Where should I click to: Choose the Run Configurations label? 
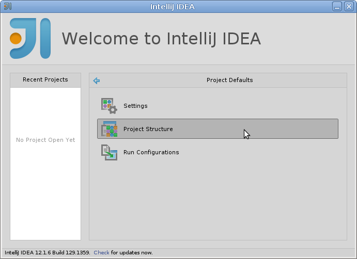click(151, 152)
